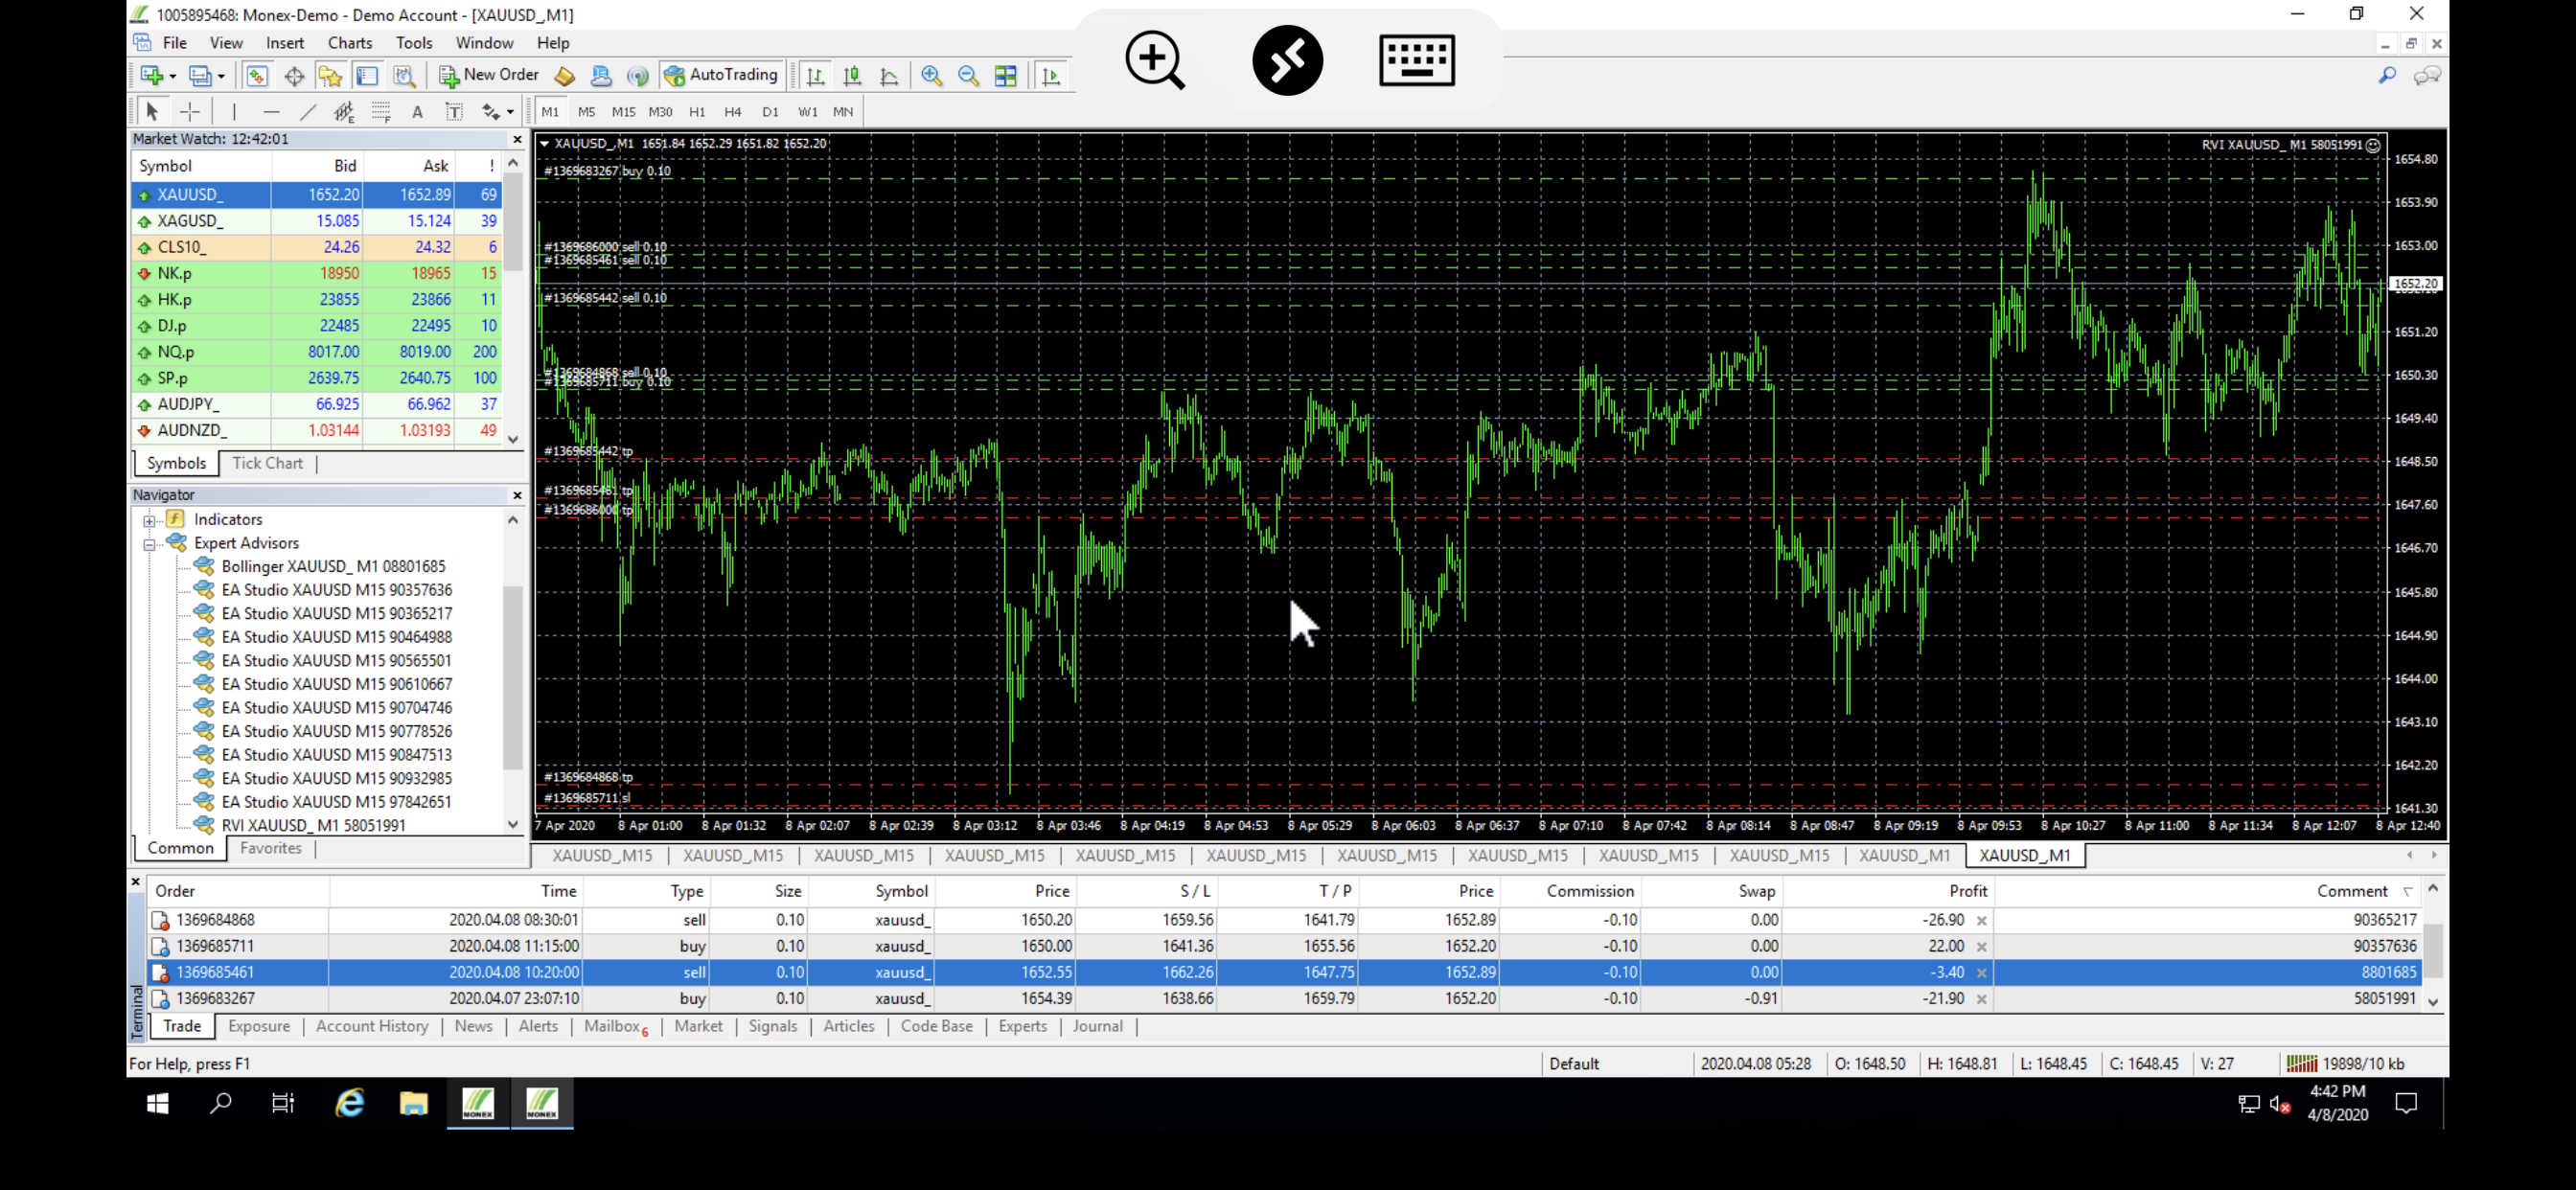This screenshot has width=2576, height=1190.
Task: Open the Insert menu
Action: click(x=285, y=43)
